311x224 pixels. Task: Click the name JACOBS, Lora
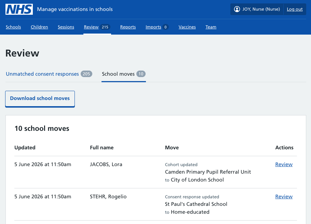coord(106,164)
